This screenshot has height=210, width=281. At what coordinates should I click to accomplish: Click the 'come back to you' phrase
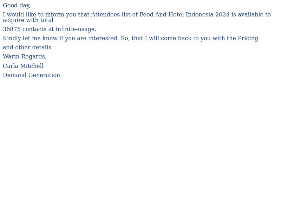[x=186, y=38]
